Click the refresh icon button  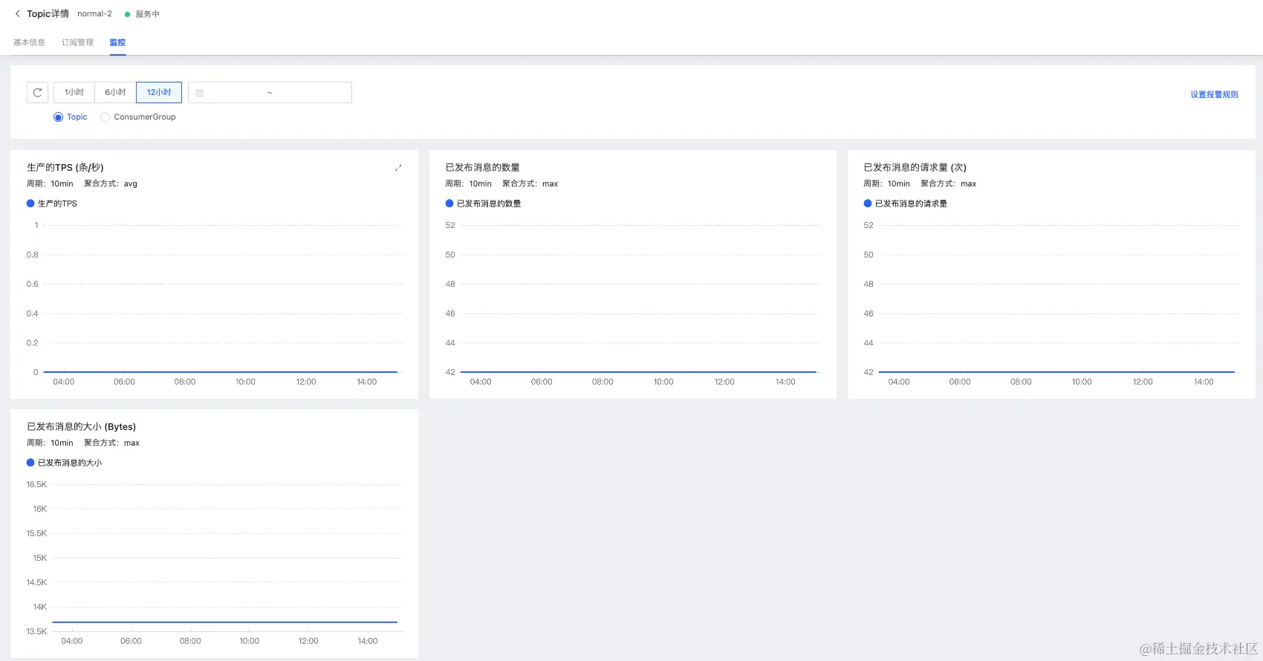(37, 93)
